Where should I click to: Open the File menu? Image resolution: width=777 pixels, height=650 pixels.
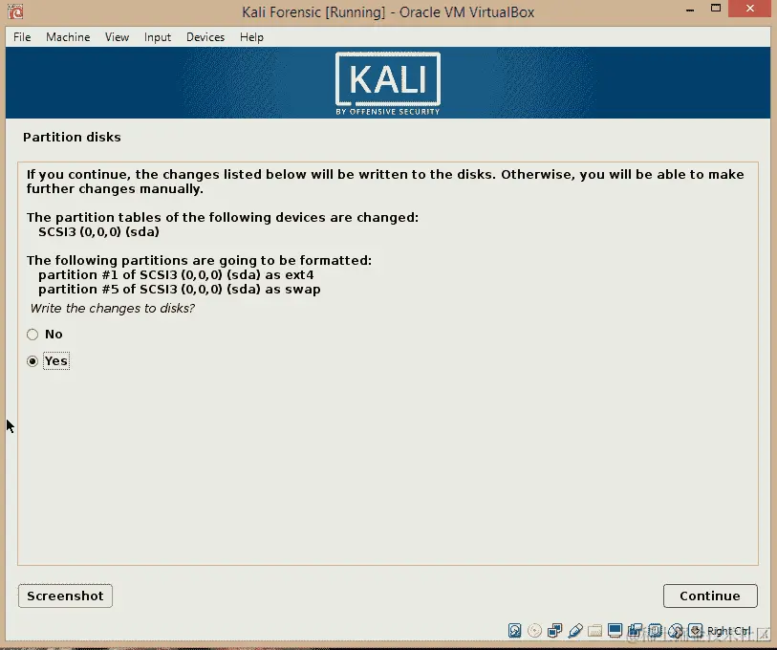[x=22, y=37]
